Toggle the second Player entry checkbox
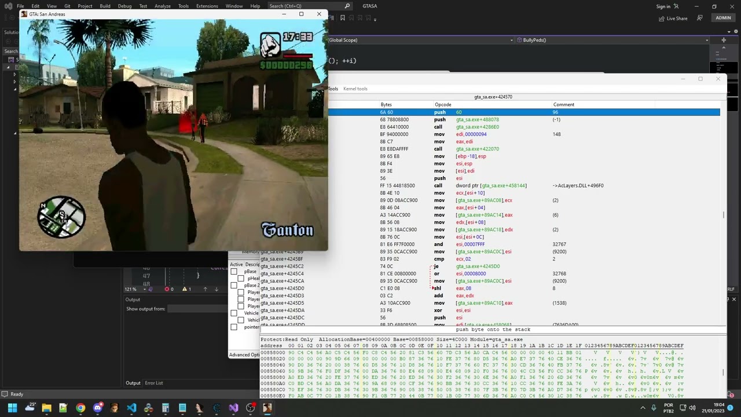This screenshot has width=741, height=417. click(241, 299)
